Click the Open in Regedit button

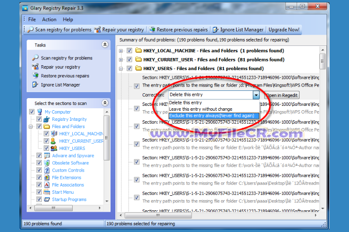[x=282, y=95]
